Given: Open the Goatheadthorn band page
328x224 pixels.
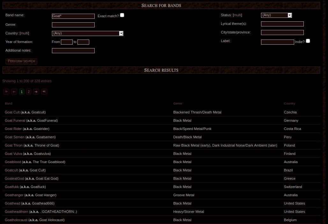Looking at the screenshot, I should click(16, 212).
